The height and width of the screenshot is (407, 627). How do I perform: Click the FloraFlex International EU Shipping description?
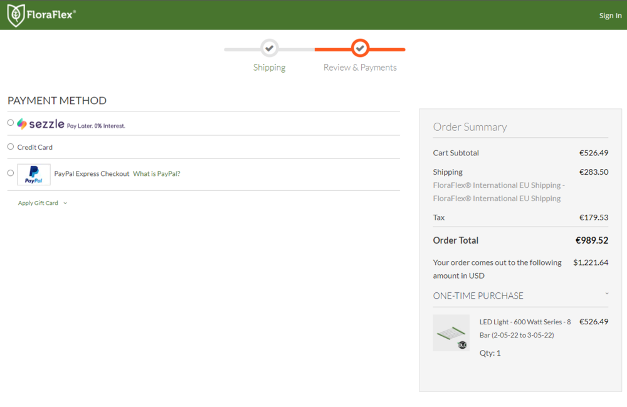point(498,192)
